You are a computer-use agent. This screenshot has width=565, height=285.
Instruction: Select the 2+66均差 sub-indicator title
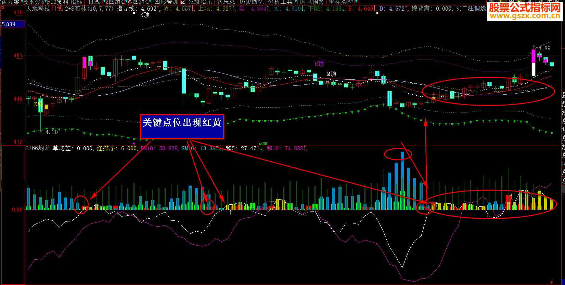coord(38,148)
